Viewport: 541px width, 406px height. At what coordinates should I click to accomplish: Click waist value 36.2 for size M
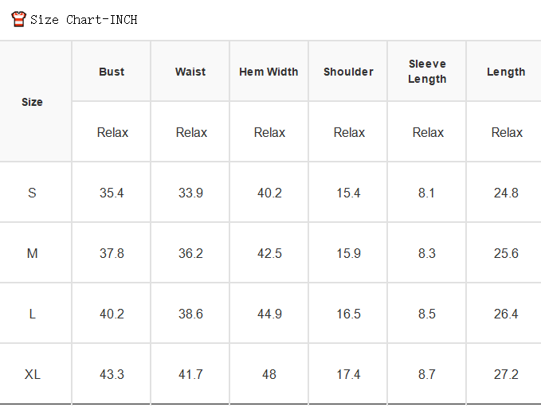point(190,253)
